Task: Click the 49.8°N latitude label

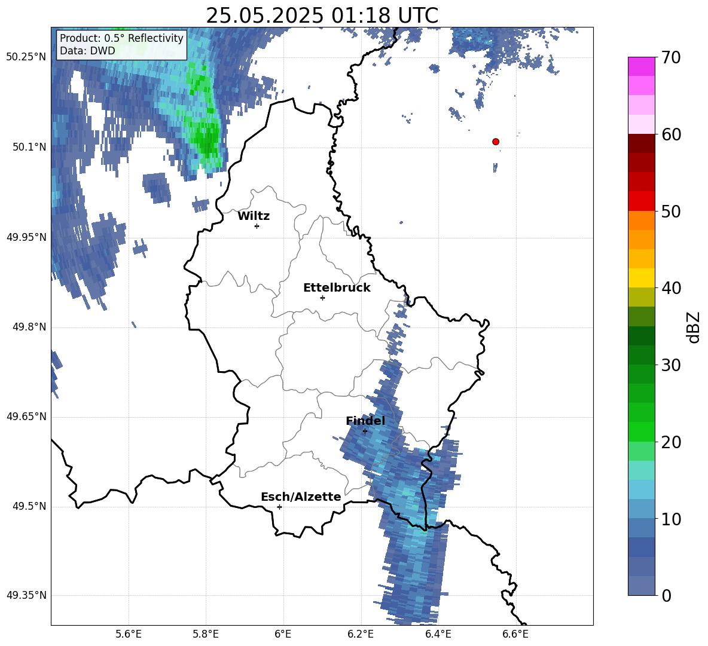Action: (x=29, y=327)
